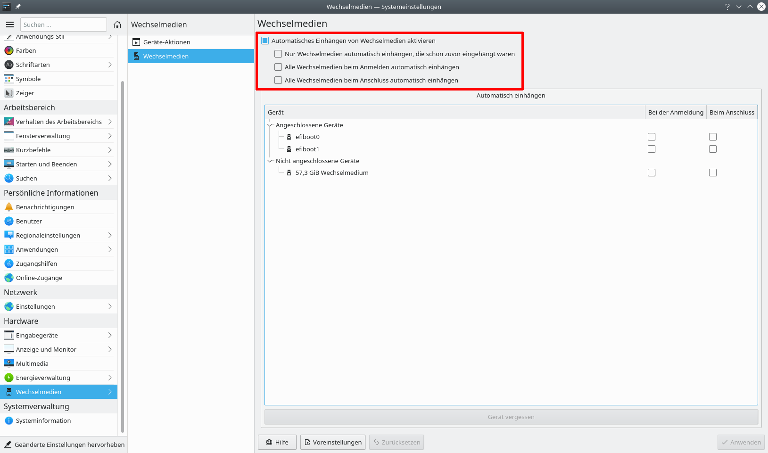
Task: Open Anwendungen icon
Action: 9,249
